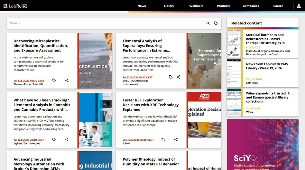The width and height of the screenshot is (305, 170).
Task: Open tag filter icon in search bar
Action: [216, 24]
